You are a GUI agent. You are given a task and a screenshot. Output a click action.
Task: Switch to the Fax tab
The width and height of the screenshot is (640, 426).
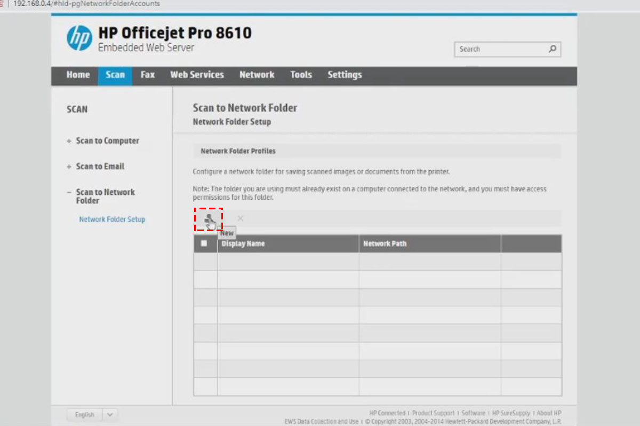(x=148, y=75)
